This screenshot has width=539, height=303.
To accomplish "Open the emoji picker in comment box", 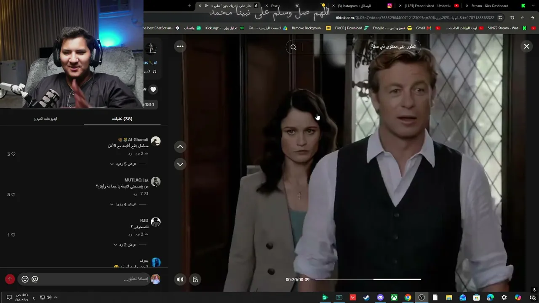I will coord(25,279).
